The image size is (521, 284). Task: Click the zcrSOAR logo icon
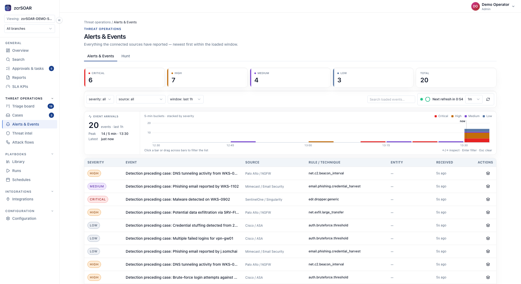8,8
